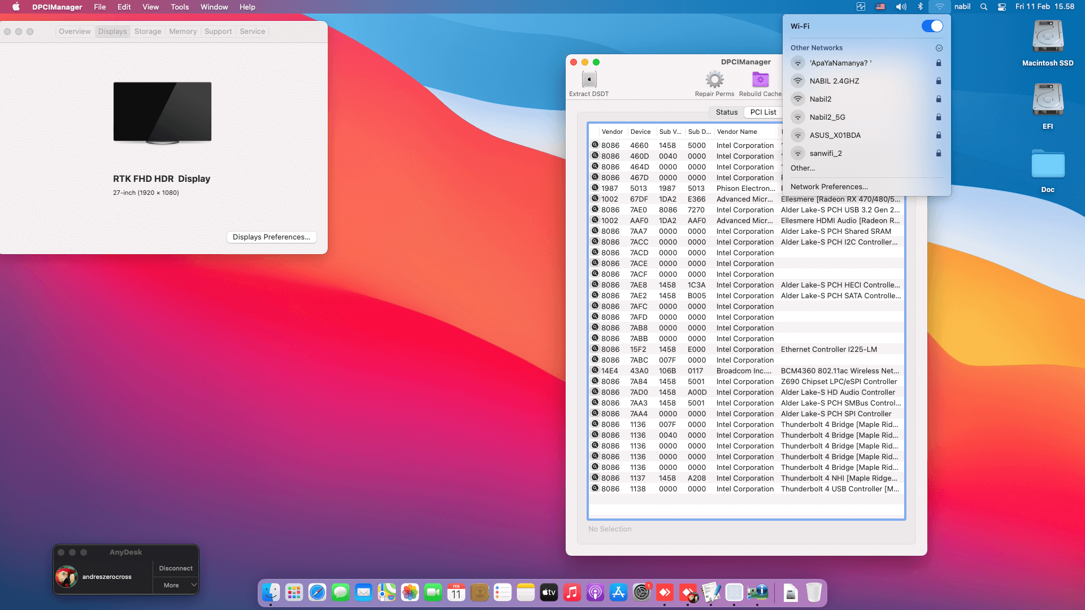Connect to the Nabil2_5G network
The height and width of the screenshot is (610, 1085).
[827, 117]
